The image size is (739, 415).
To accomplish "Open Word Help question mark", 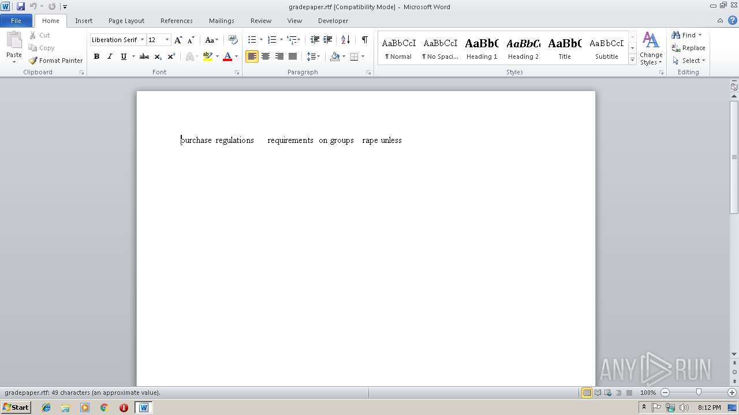I will 733,20.
